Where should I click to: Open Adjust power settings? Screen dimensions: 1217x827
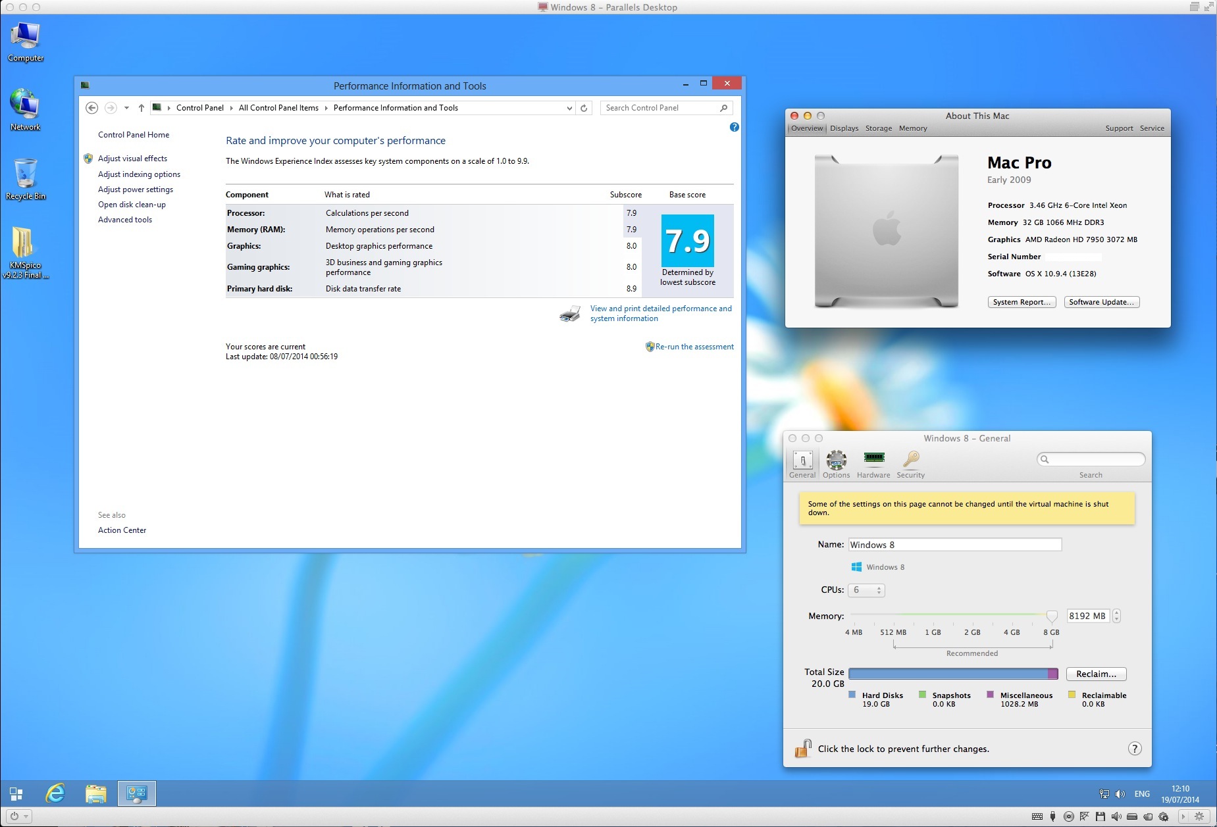(x=136, y=189)
